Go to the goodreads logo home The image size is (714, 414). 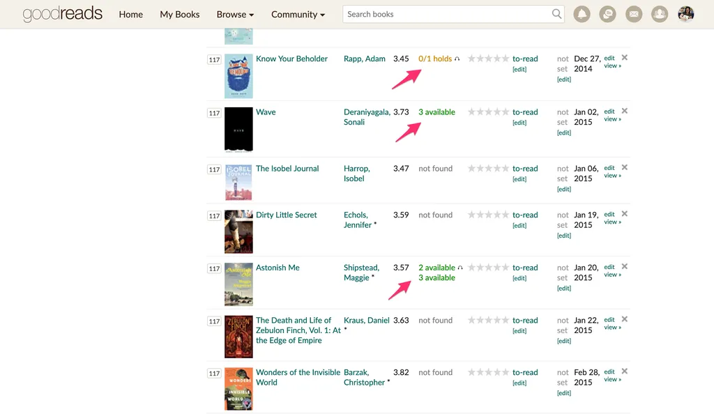point(62,14)
